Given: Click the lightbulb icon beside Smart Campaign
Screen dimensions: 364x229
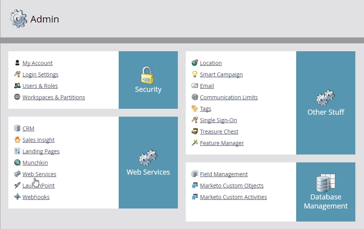Looking at the screenshot, I should (195, 74).
